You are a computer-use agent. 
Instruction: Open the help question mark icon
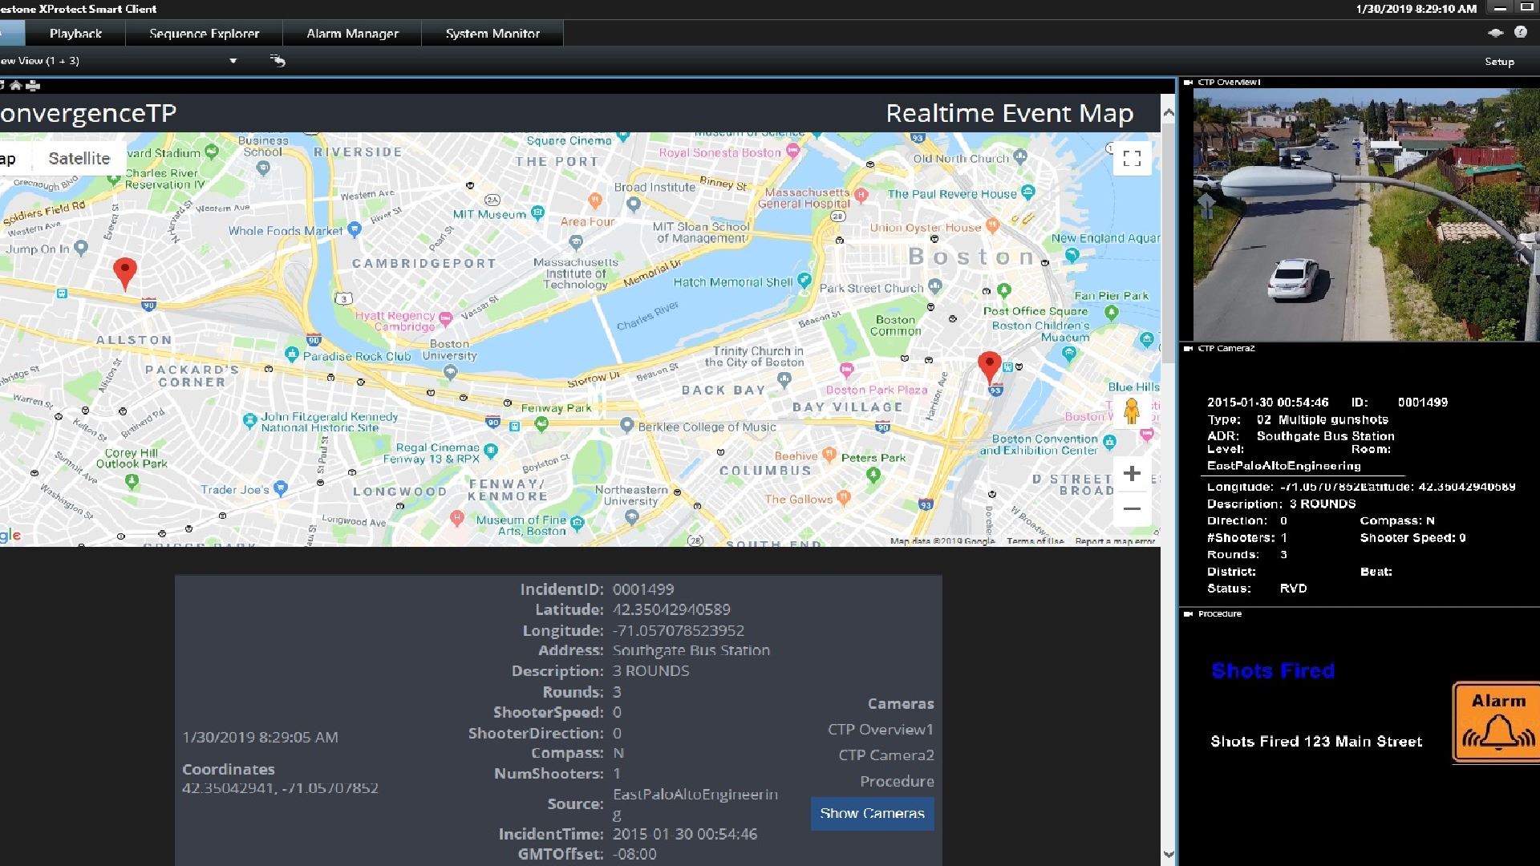1521,32
